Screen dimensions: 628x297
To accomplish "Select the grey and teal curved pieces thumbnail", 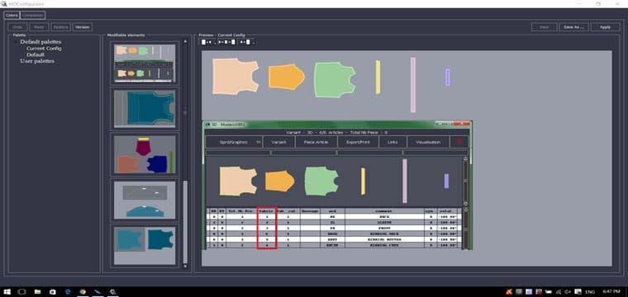I will (x=145, y=200).
